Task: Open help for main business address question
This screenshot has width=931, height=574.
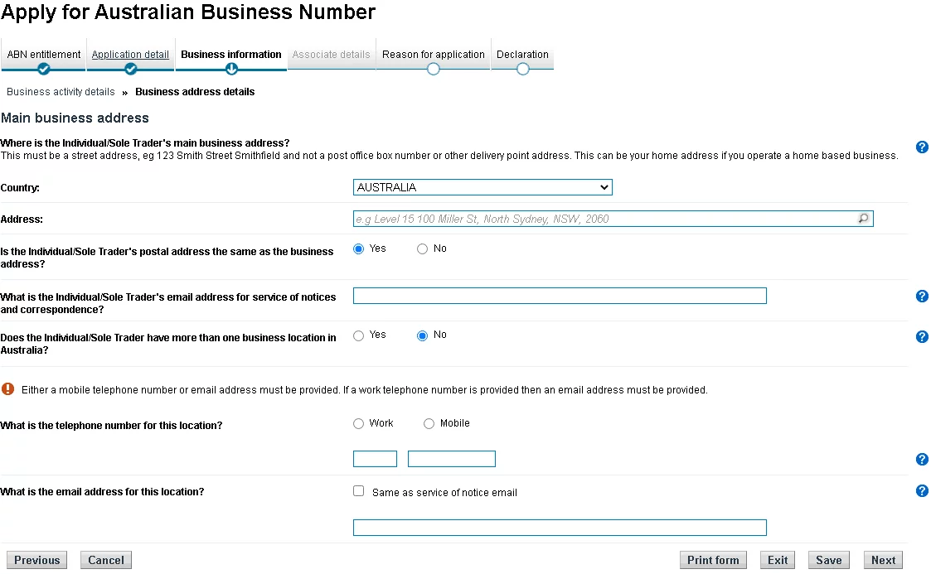Action: pos(922,147)
